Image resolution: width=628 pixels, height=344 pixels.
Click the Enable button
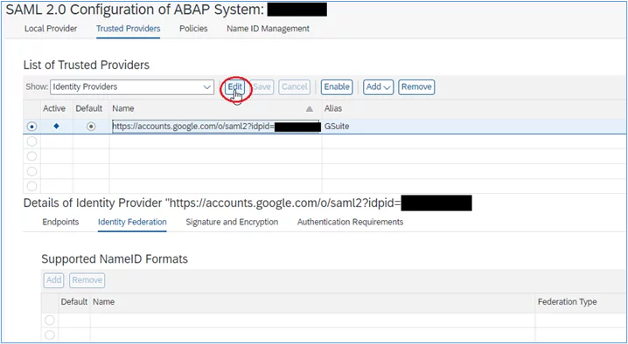(337, 86)
